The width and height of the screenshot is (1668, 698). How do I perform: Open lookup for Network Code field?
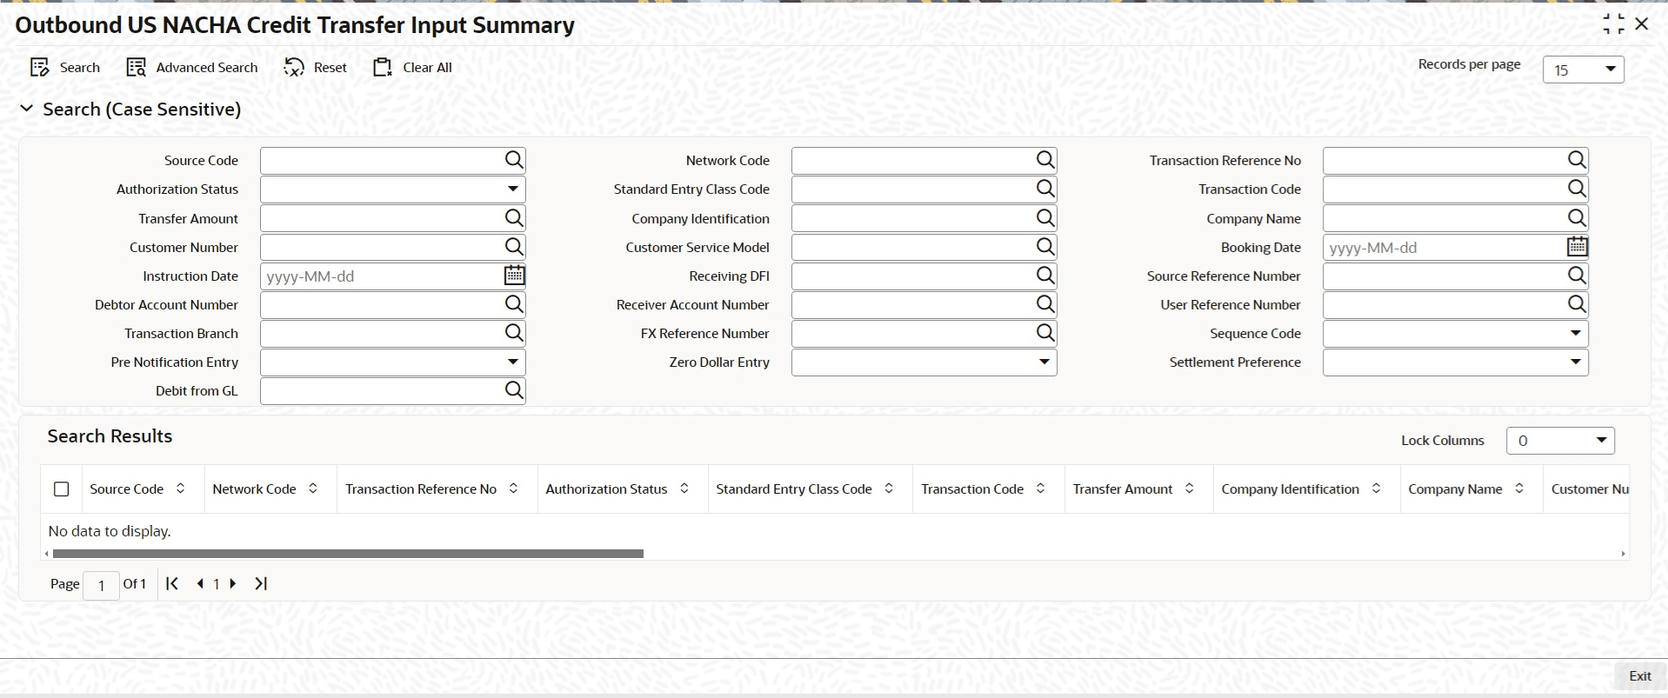[1045, 160]
